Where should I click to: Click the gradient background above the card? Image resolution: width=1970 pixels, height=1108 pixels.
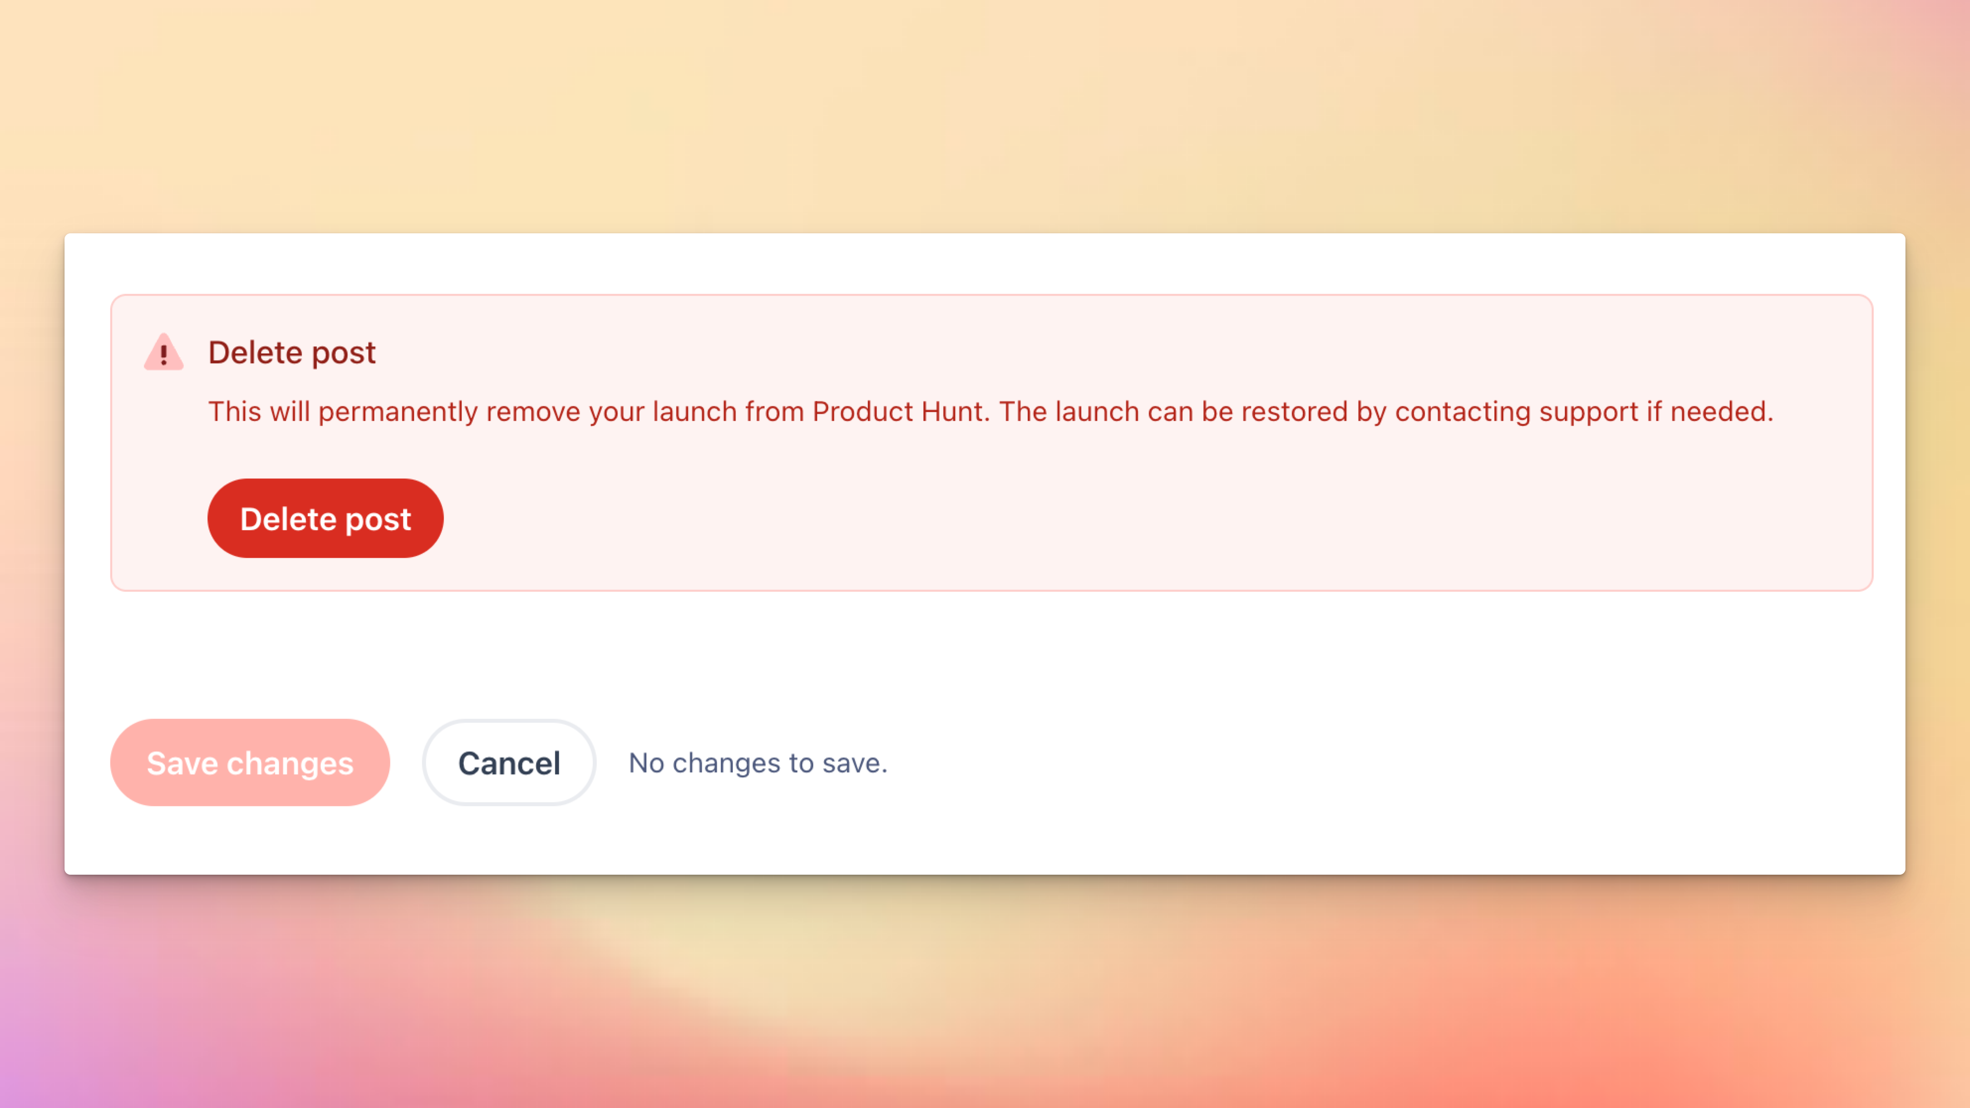[x=985, y=115]
